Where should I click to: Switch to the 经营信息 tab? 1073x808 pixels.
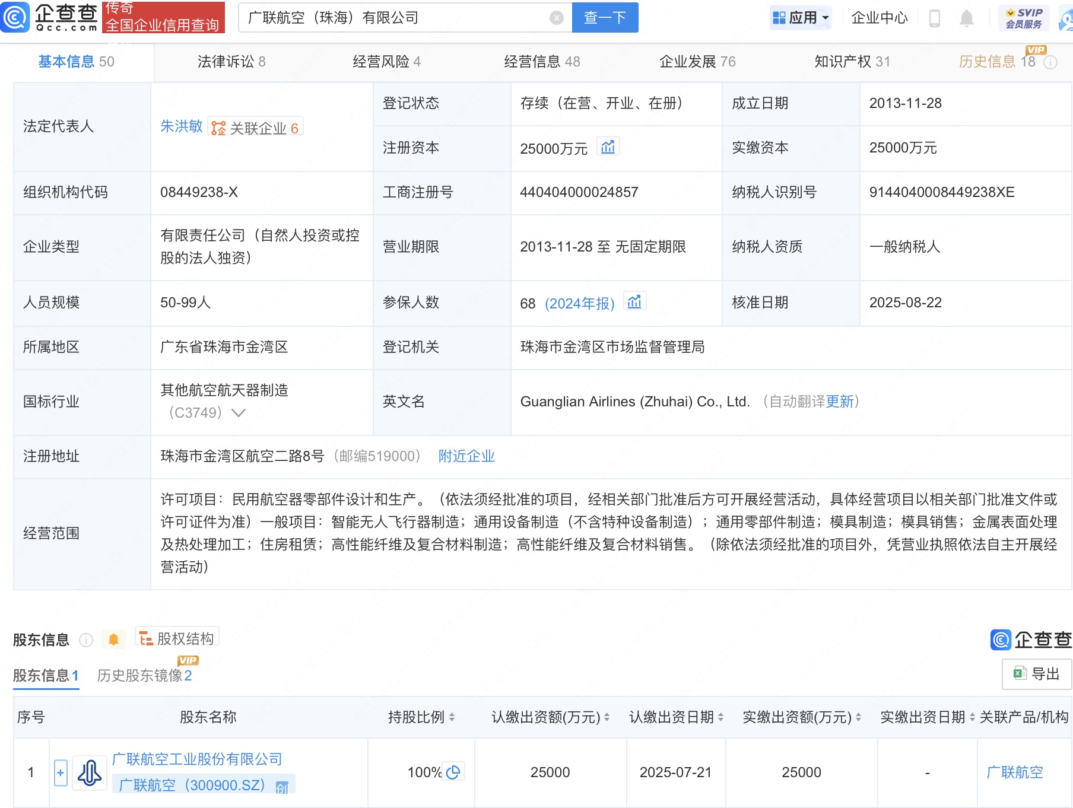click(542, 62)
